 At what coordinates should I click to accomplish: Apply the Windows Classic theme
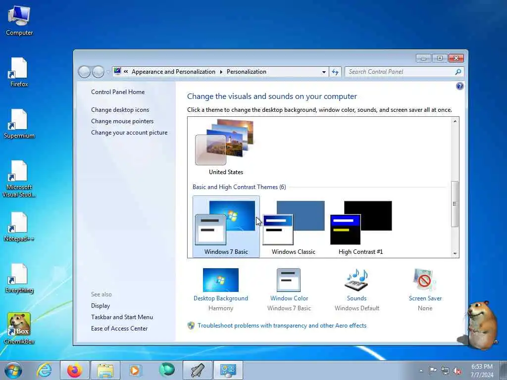tap(293, 227)
